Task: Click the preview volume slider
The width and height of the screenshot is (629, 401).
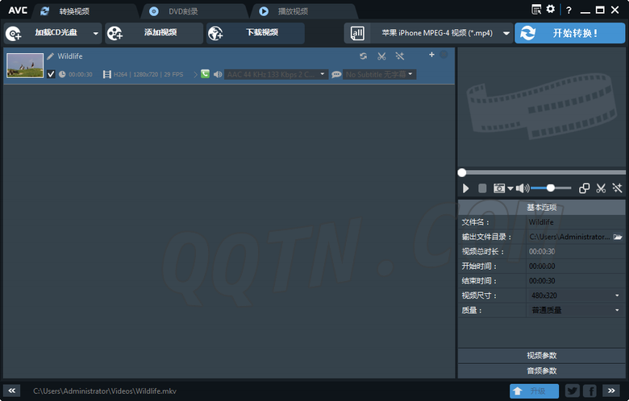Action: (x=551, y=188)
